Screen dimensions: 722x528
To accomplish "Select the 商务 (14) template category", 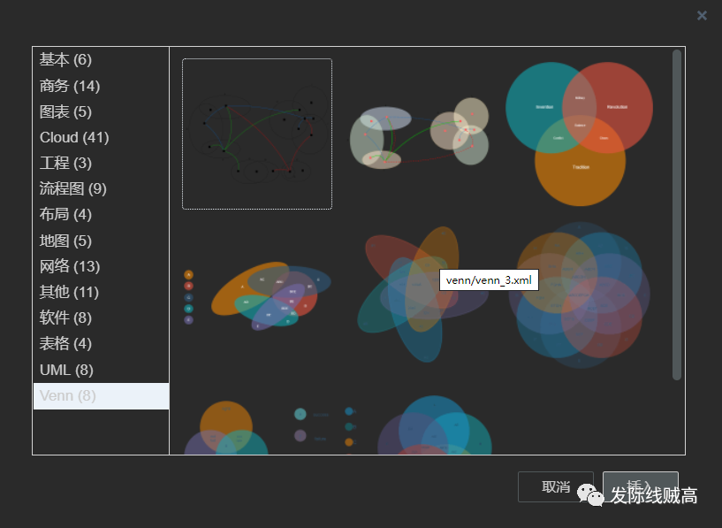I will click(x=101, y=86).
